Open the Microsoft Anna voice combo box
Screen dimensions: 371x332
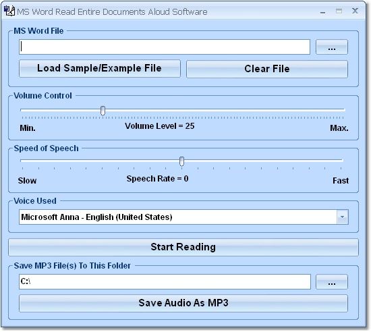click(x=183, y=217)
